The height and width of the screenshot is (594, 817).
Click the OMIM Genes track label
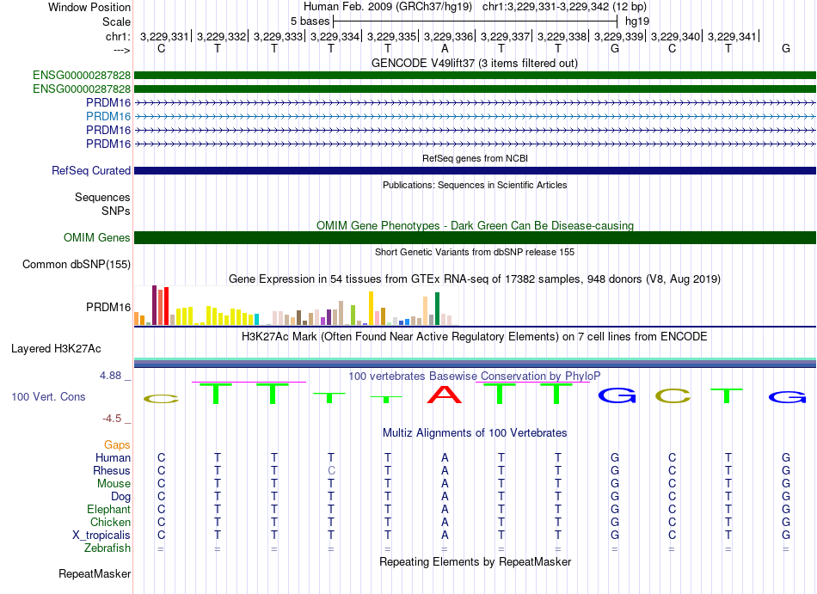[97, 237]
